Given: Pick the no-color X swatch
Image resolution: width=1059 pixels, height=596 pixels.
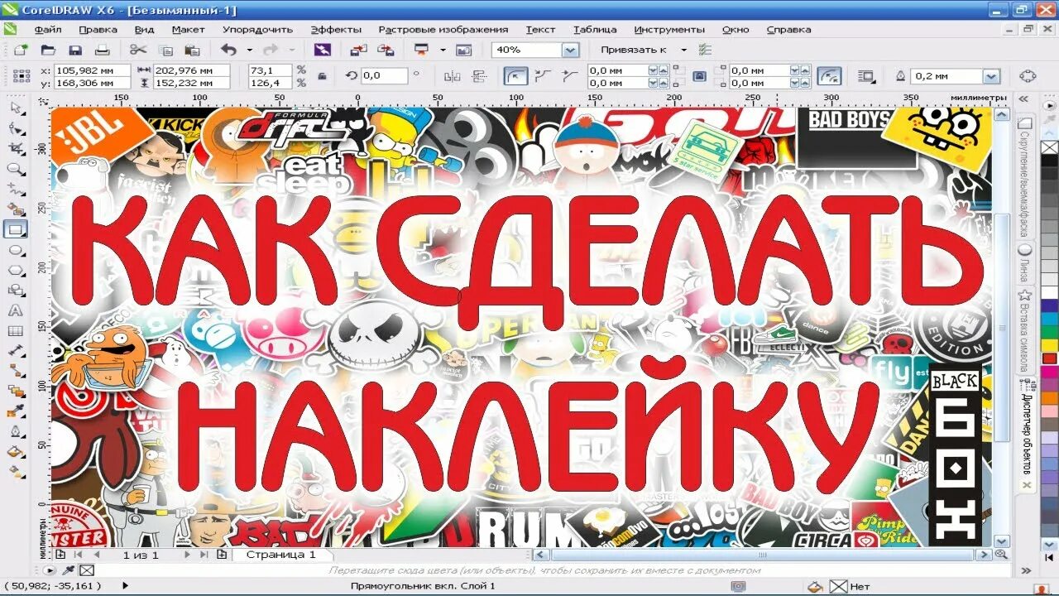Looking at the screenshot, I should [x=1049, y=147].
